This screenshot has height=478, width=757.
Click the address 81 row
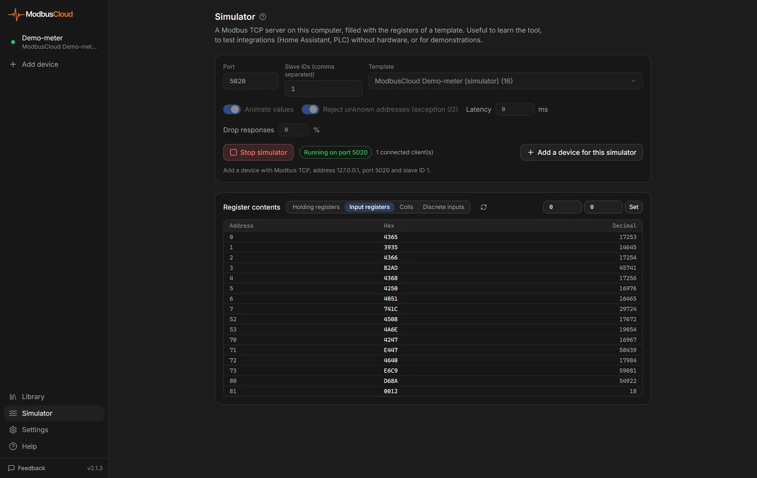click(x=433, y=391)
